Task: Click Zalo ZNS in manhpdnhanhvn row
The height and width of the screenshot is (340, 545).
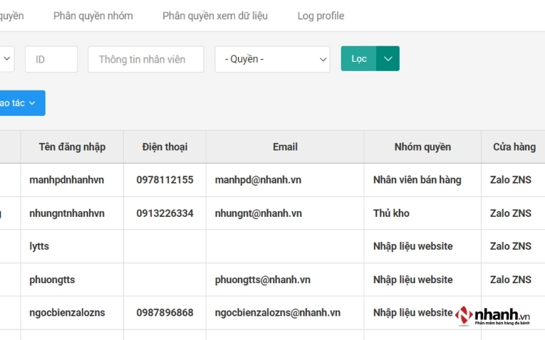Action: pyautogui.click(x=511, y=180)
